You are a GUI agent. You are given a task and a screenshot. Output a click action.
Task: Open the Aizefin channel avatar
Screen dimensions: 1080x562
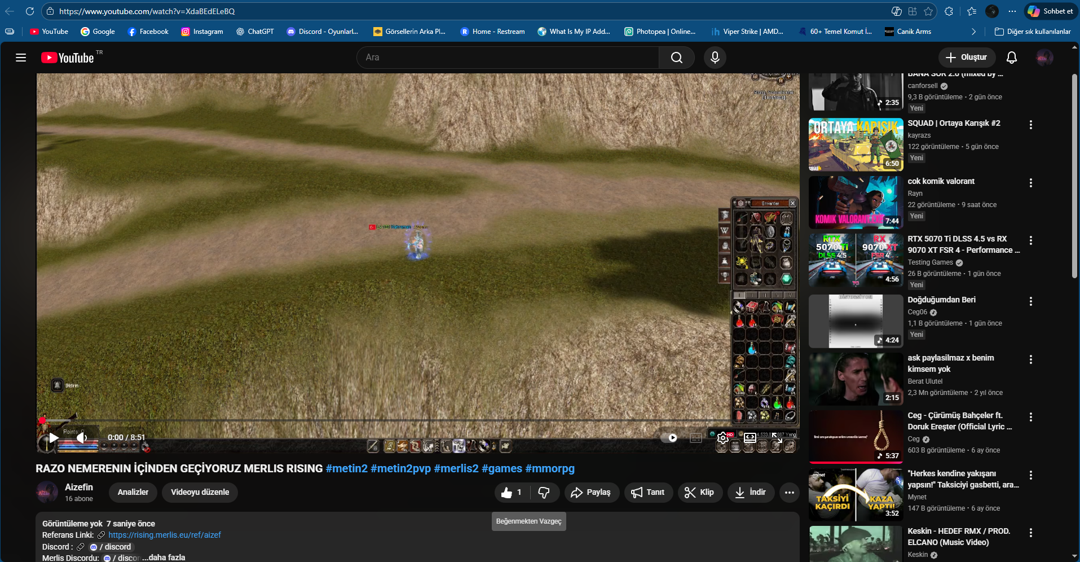[x=47, y=493]
